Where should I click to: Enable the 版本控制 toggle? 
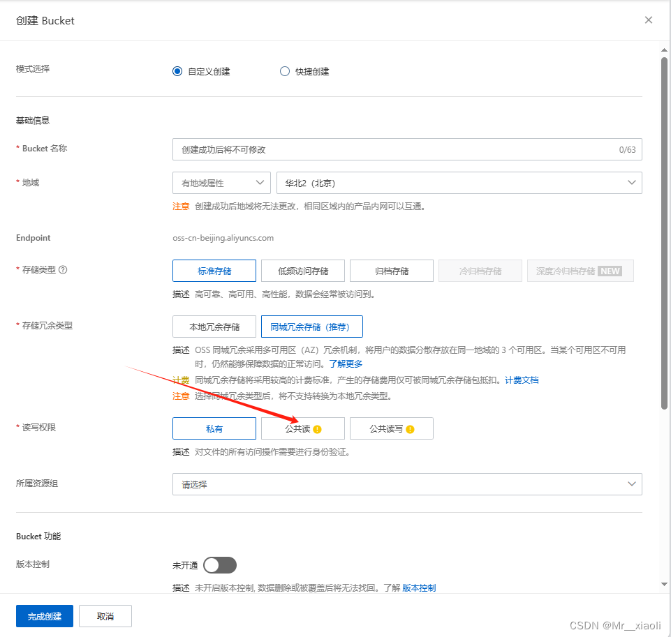click(220, 565)
